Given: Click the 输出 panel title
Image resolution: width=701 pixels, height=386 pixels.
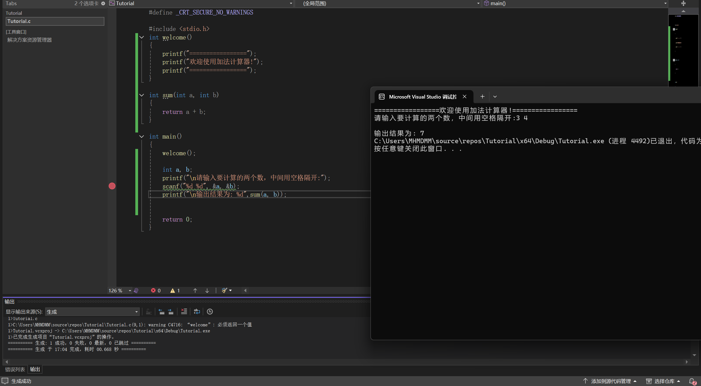Looking at the screenshot, I should [x=9, y=301].
